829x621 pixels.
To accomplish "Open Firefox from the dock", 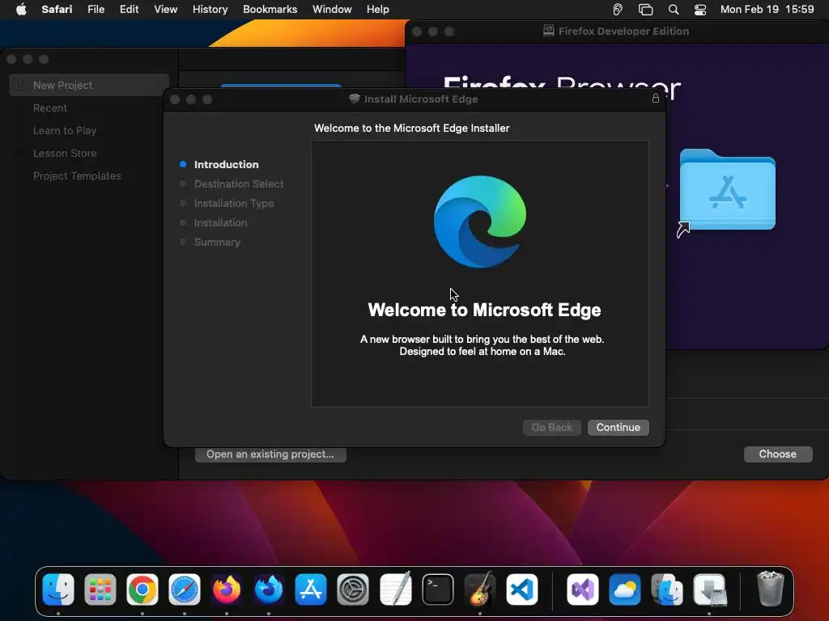I will tap(227, 589).
